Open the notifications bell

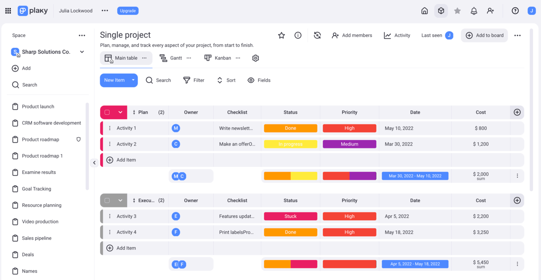(474, 11)
